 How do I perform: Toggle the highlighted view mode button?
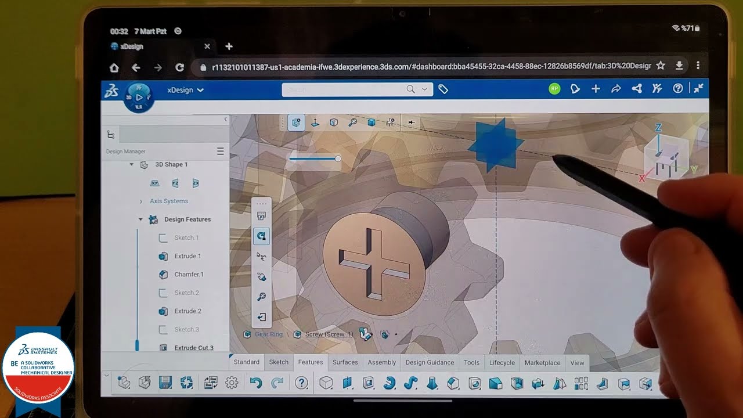(x=297, y=122)
